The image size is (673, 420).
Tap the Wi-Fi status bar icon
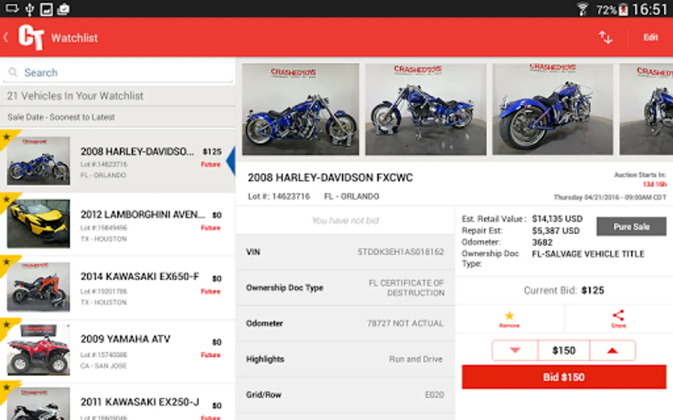coord(582,9)
